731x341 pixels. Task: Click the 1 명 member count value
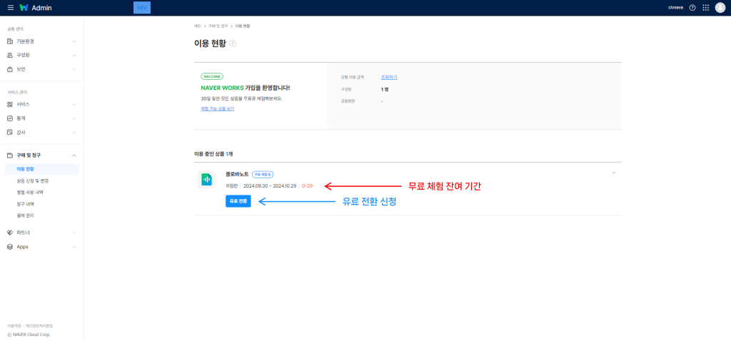tap(385, 89)
